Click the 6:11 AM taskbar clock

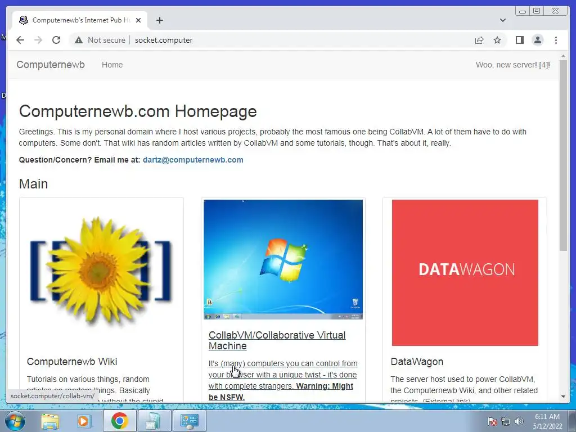[x=547, y=421]
